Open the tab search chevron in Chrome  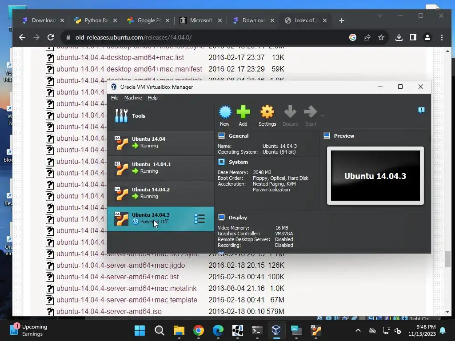379,16
